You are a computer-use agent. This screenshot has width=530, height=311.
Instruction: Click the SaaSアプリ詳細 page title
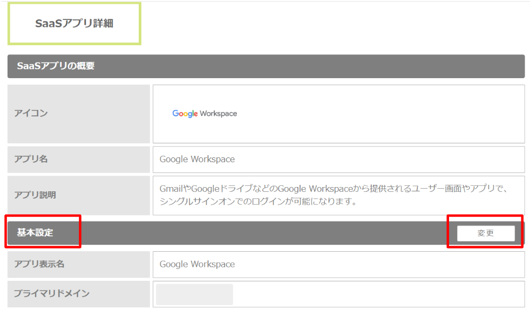tap(74, 24)
